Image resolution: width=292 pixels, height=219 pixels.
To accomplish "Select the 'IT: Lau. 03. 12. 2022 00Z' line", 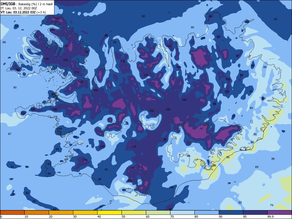I will point(19,8).
